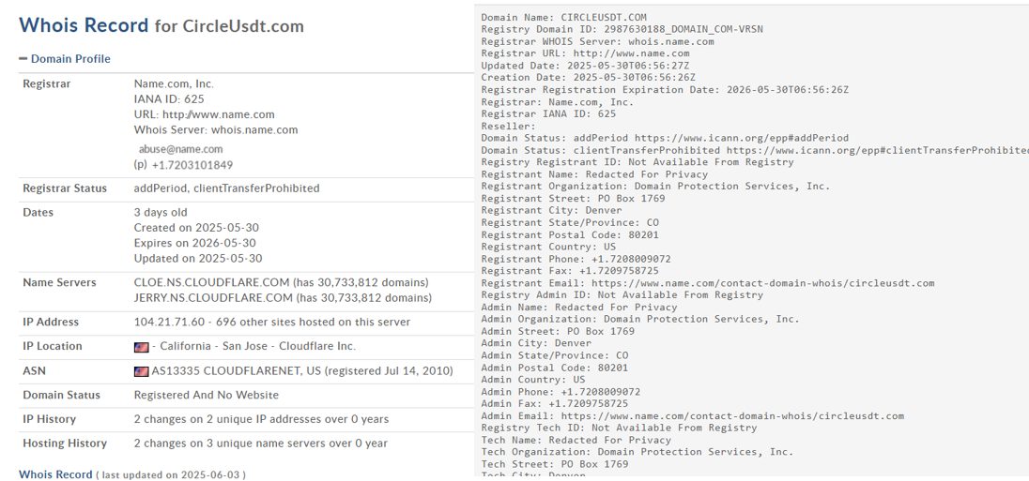This screenshot has height=481, width=1029.
Task: Click 'Registrant City: Denver'
Action: pos(551,210)
